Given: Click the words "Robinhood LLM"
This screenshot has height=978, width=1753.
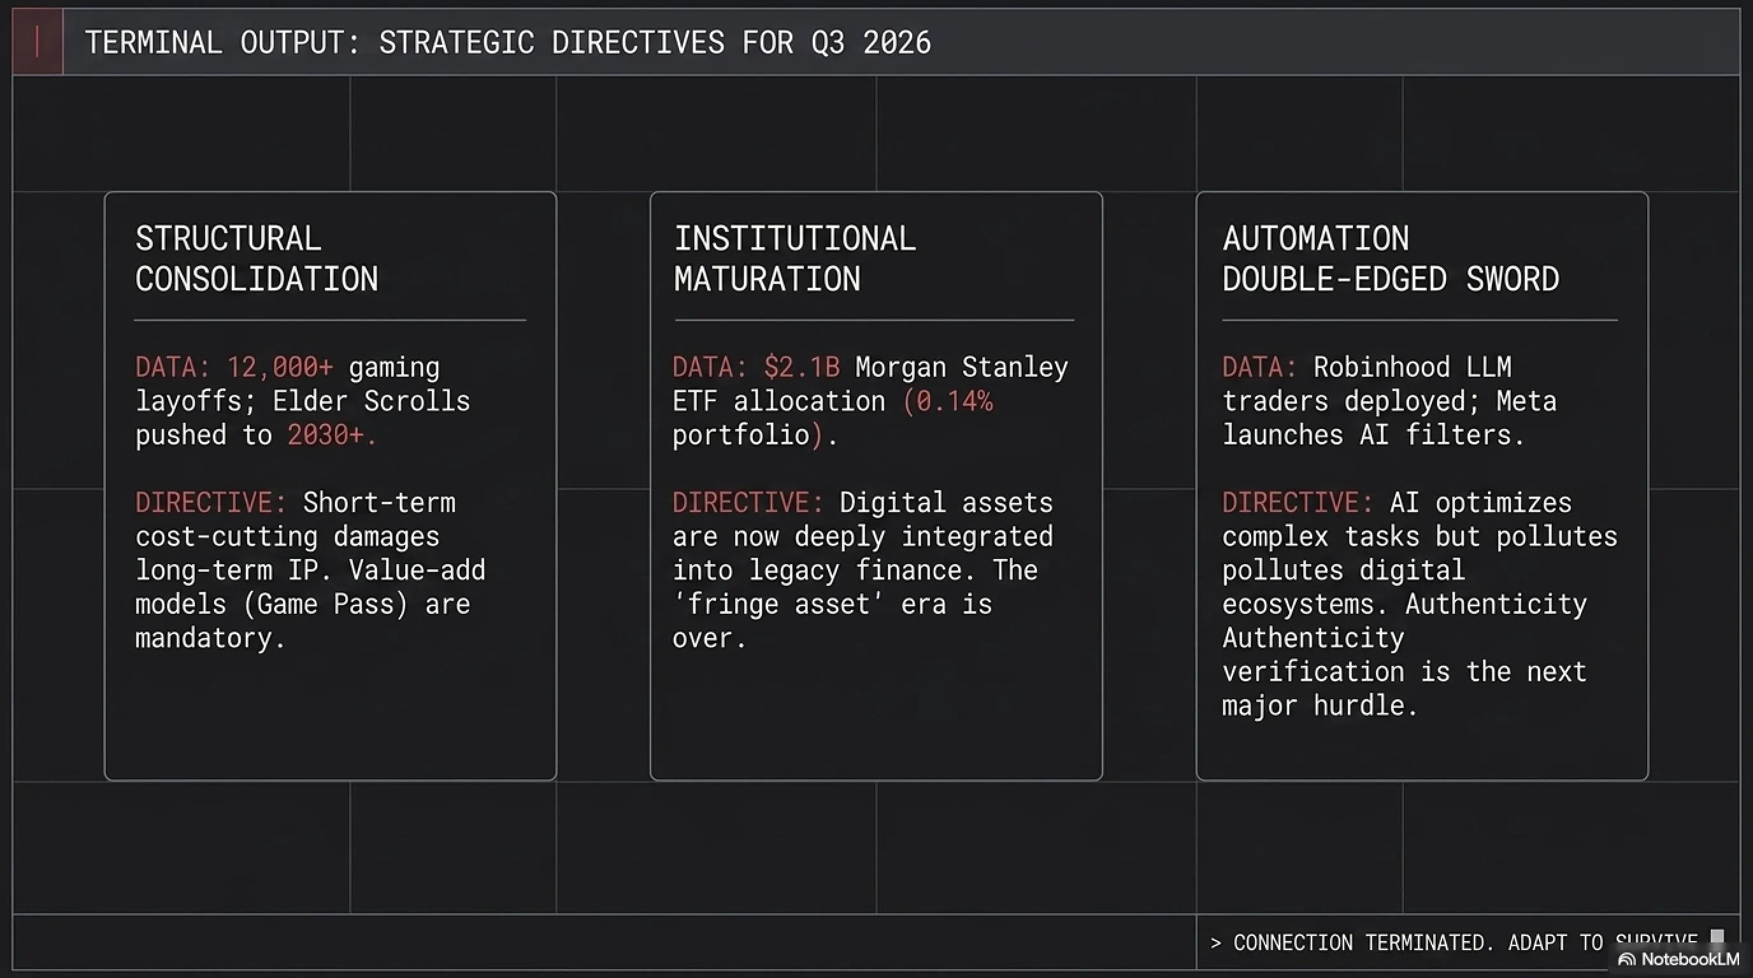Looking at the screenshot, I should coord(1412,367).
